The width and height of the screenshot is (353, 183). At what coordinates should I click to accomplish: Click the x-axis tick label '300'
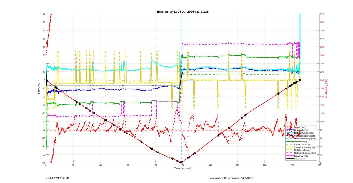tap(319, 166)
